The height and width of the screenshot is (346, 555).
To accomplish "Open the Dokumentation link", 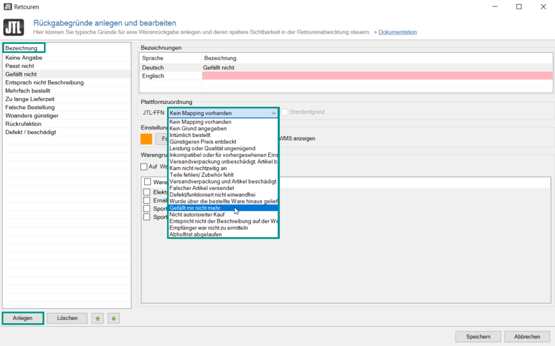I will click(397, 32).
